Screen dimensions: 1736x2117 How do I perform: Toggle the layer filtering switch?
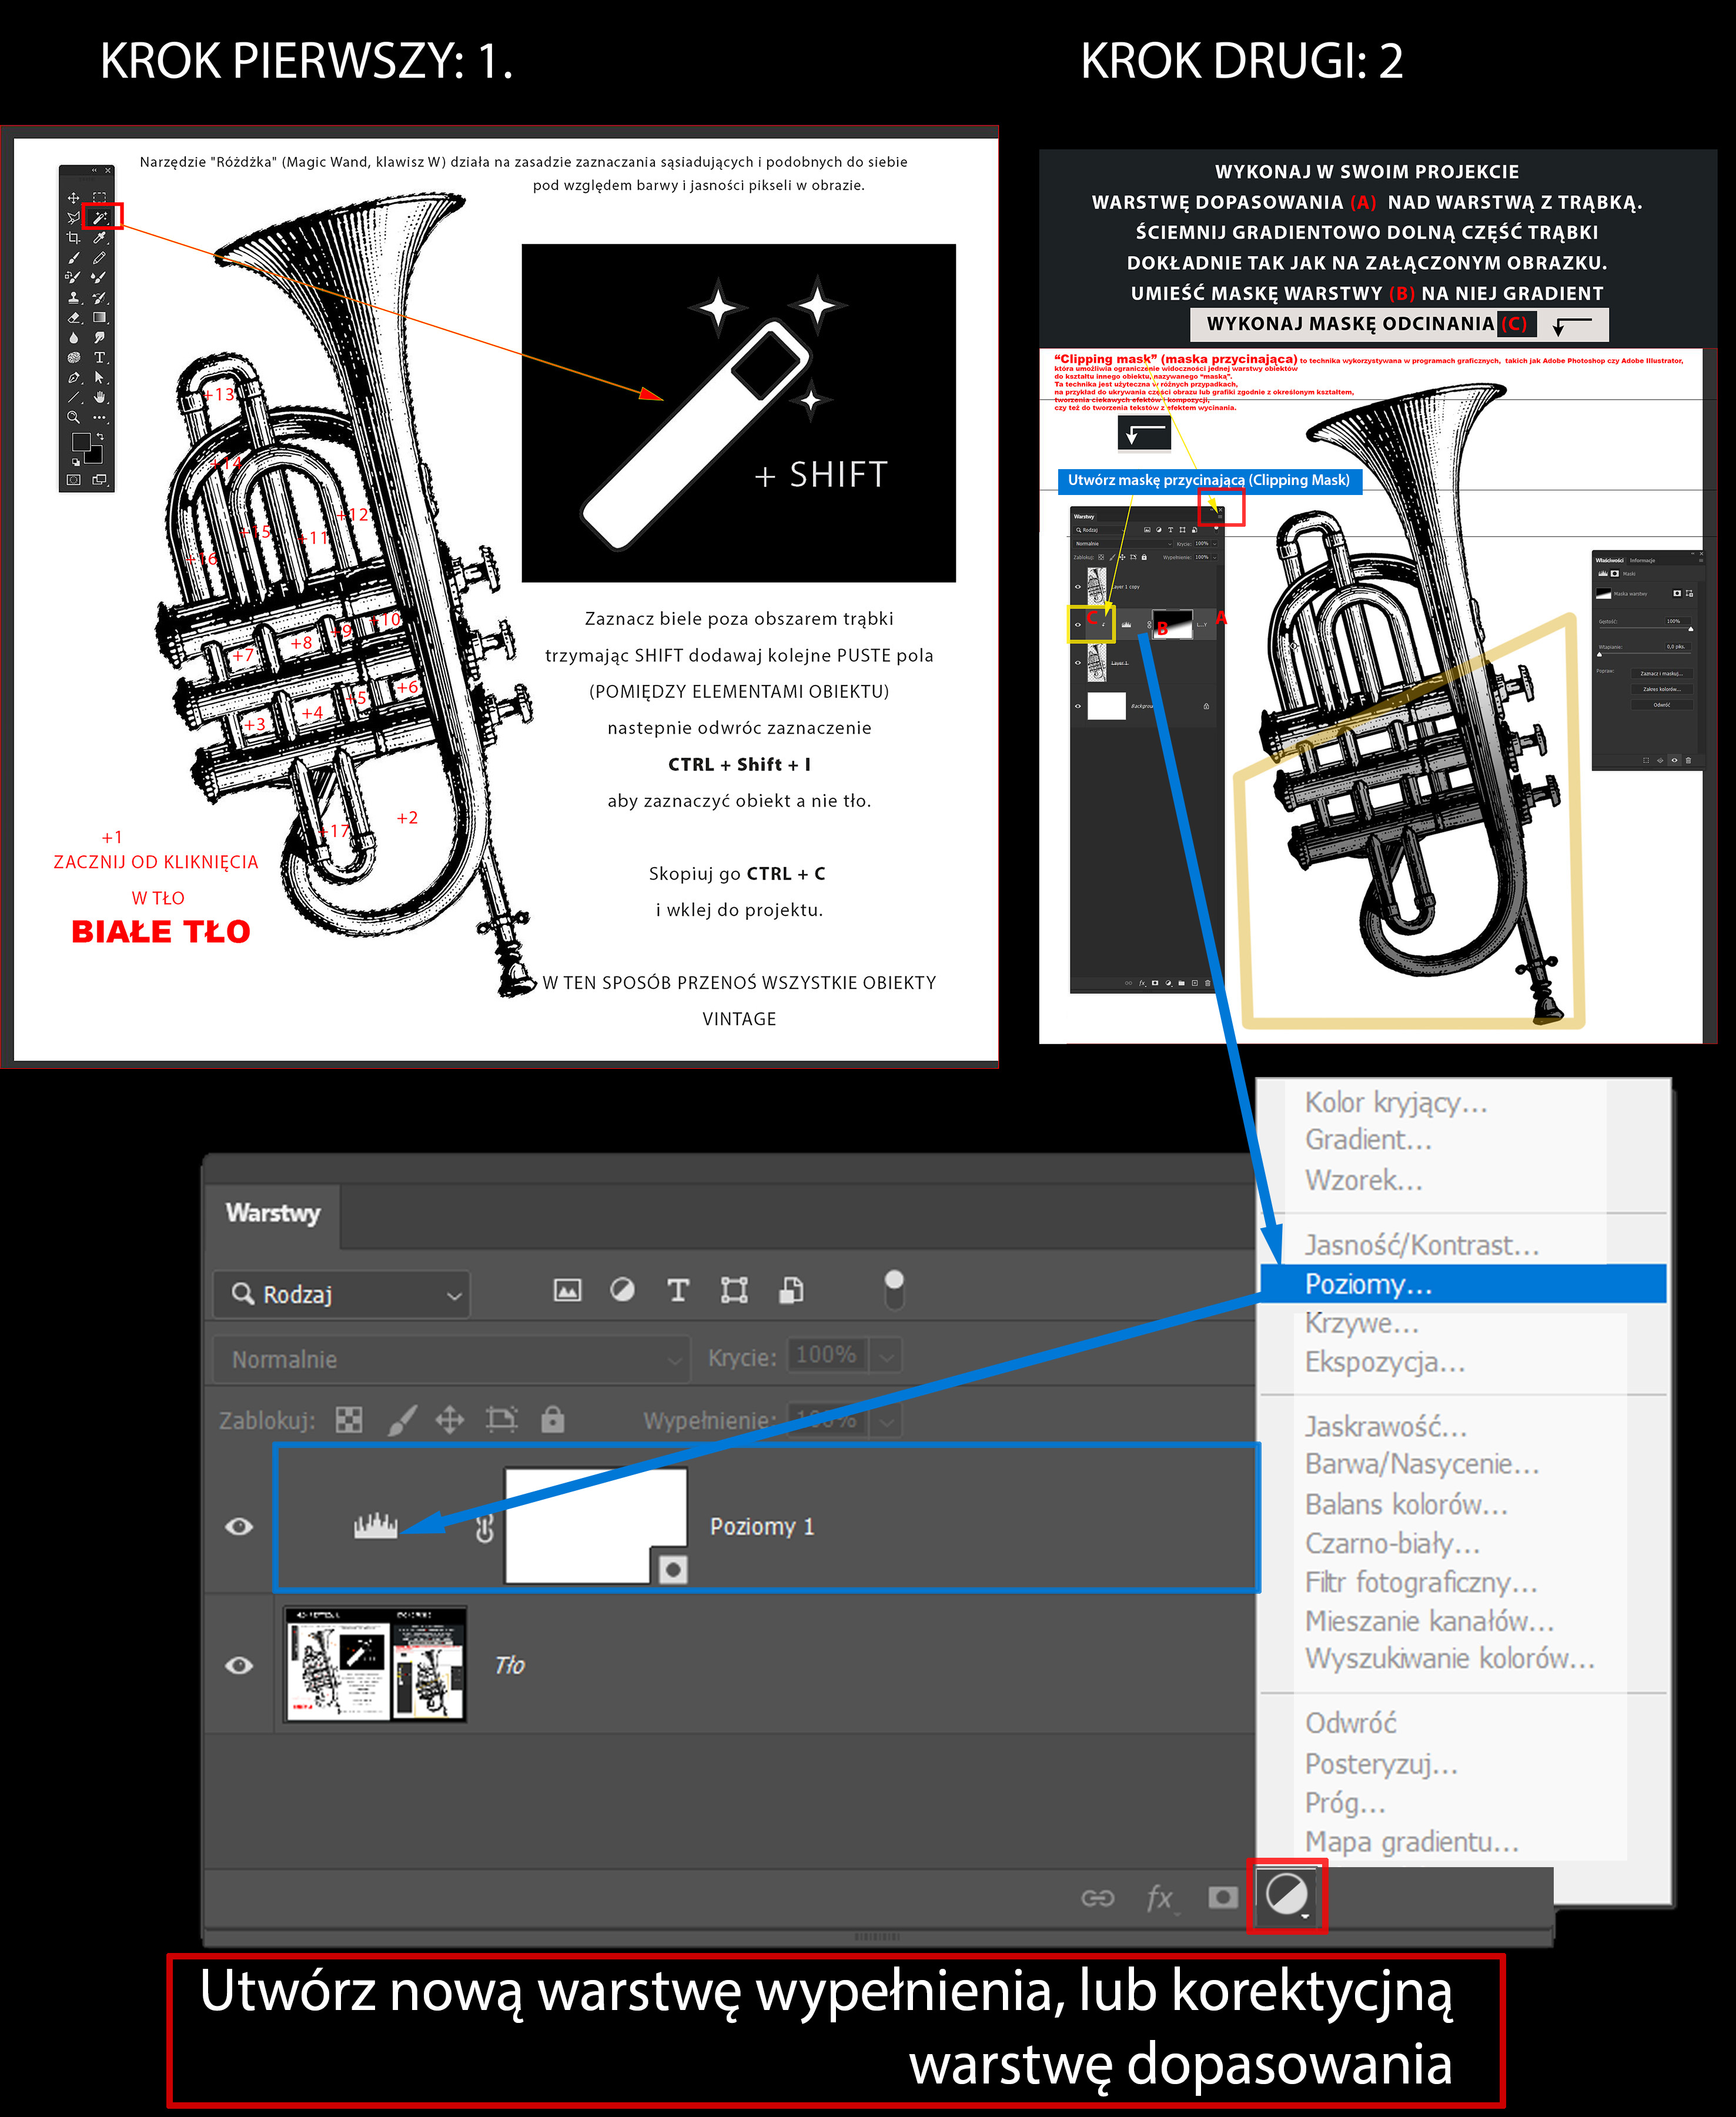point(894,1289)
